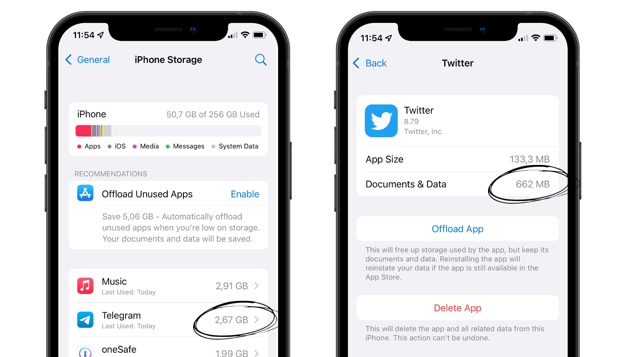Tap the Back button on Twitter screen

370,63
